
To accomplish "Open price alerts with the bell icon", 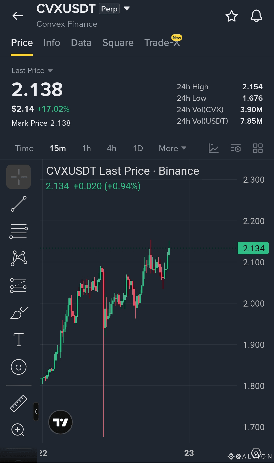I will (256, 16).
